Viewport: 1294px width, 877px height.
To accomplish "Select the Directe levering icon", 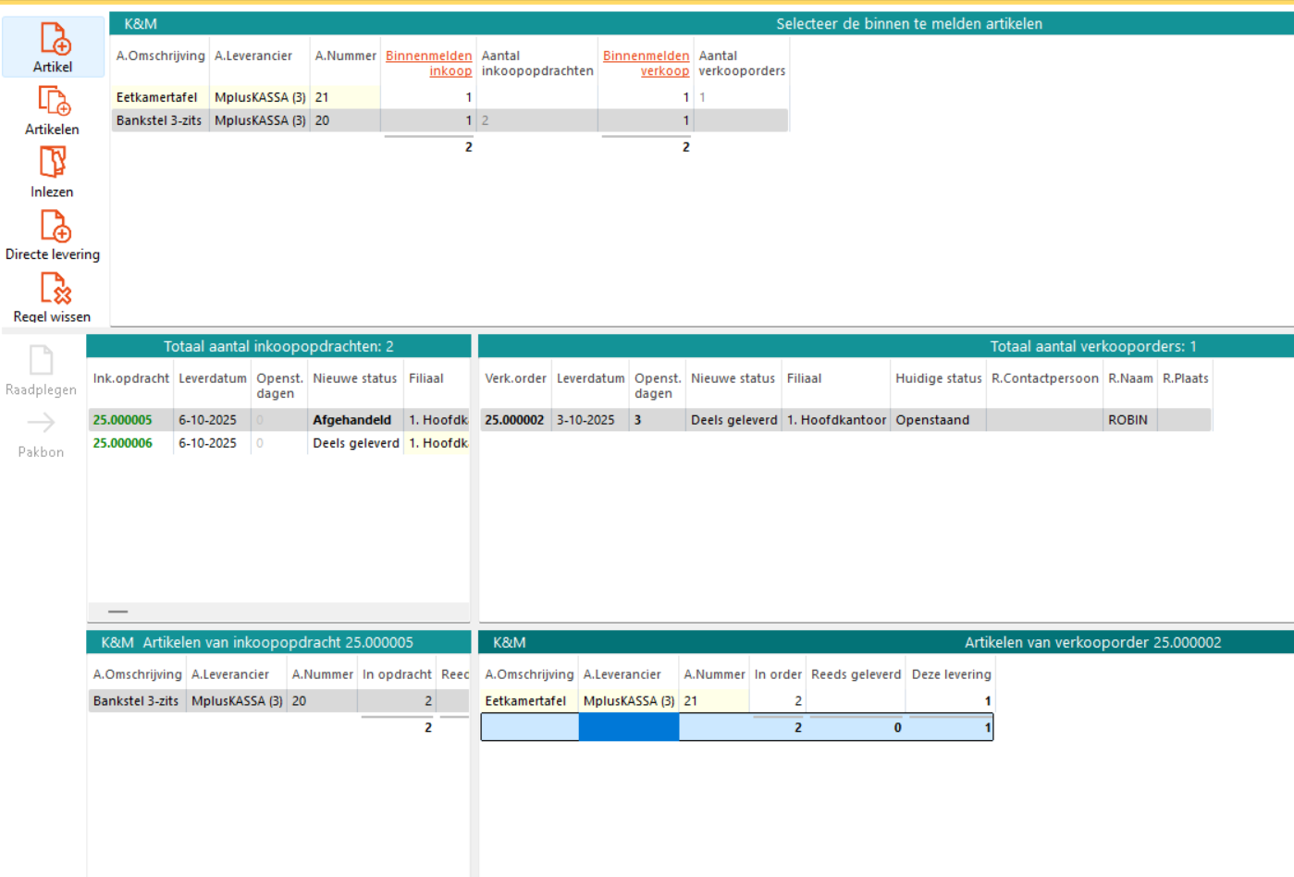I will (54, 226).
